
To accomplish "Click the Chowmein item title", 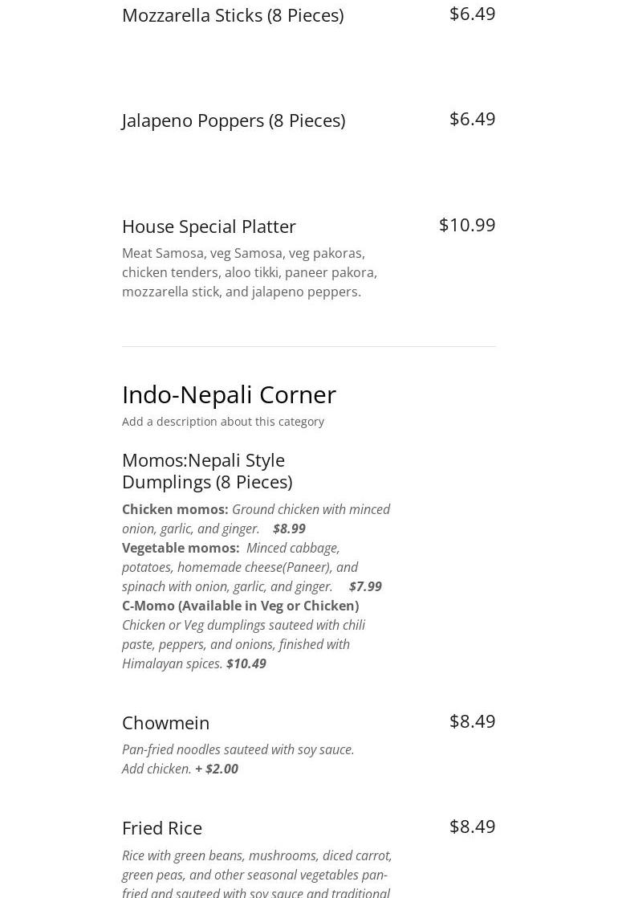I will click(165, 723).
